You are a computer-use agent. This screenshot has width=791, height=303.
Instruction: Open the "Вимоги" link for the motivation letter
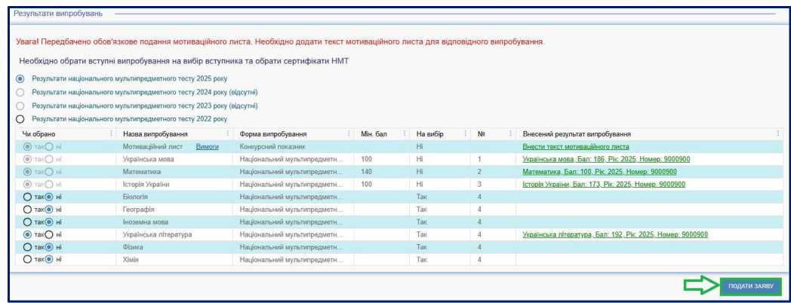pos(207,147)
